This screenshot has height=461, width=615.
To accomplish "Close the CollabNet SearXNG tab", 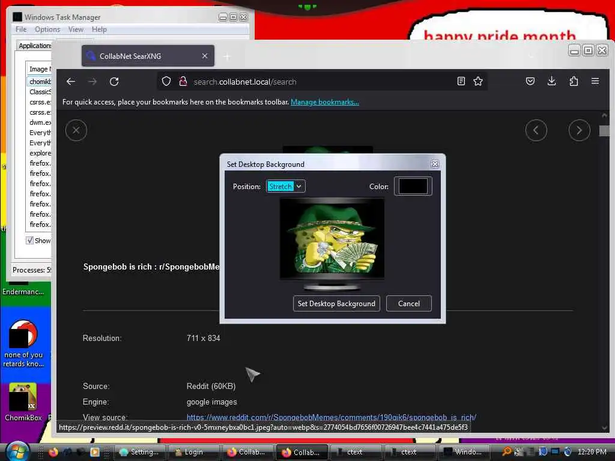I will tap(205, 56).
